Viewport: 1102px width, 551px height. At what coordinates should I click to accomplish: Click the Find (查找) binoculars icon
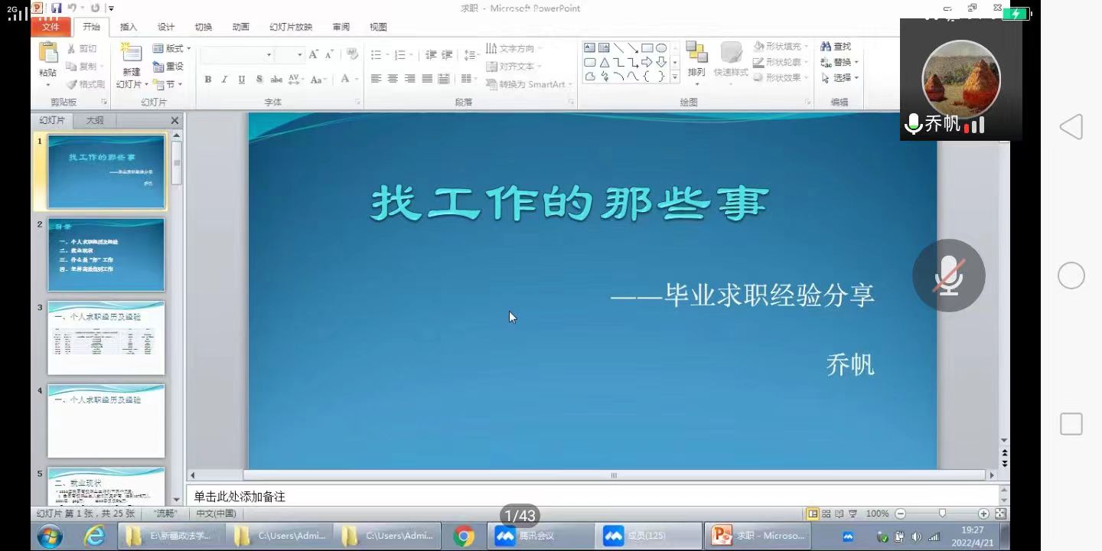[826, 47]
